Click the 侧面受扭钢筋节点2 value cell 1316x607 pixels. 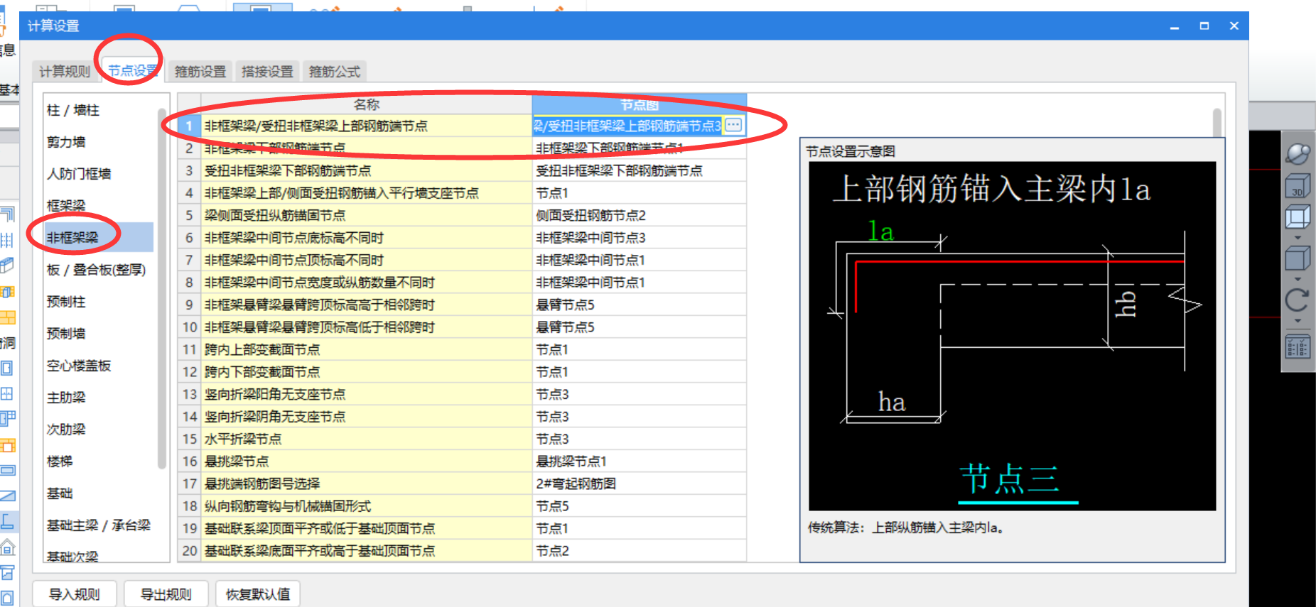coord(640,215)
